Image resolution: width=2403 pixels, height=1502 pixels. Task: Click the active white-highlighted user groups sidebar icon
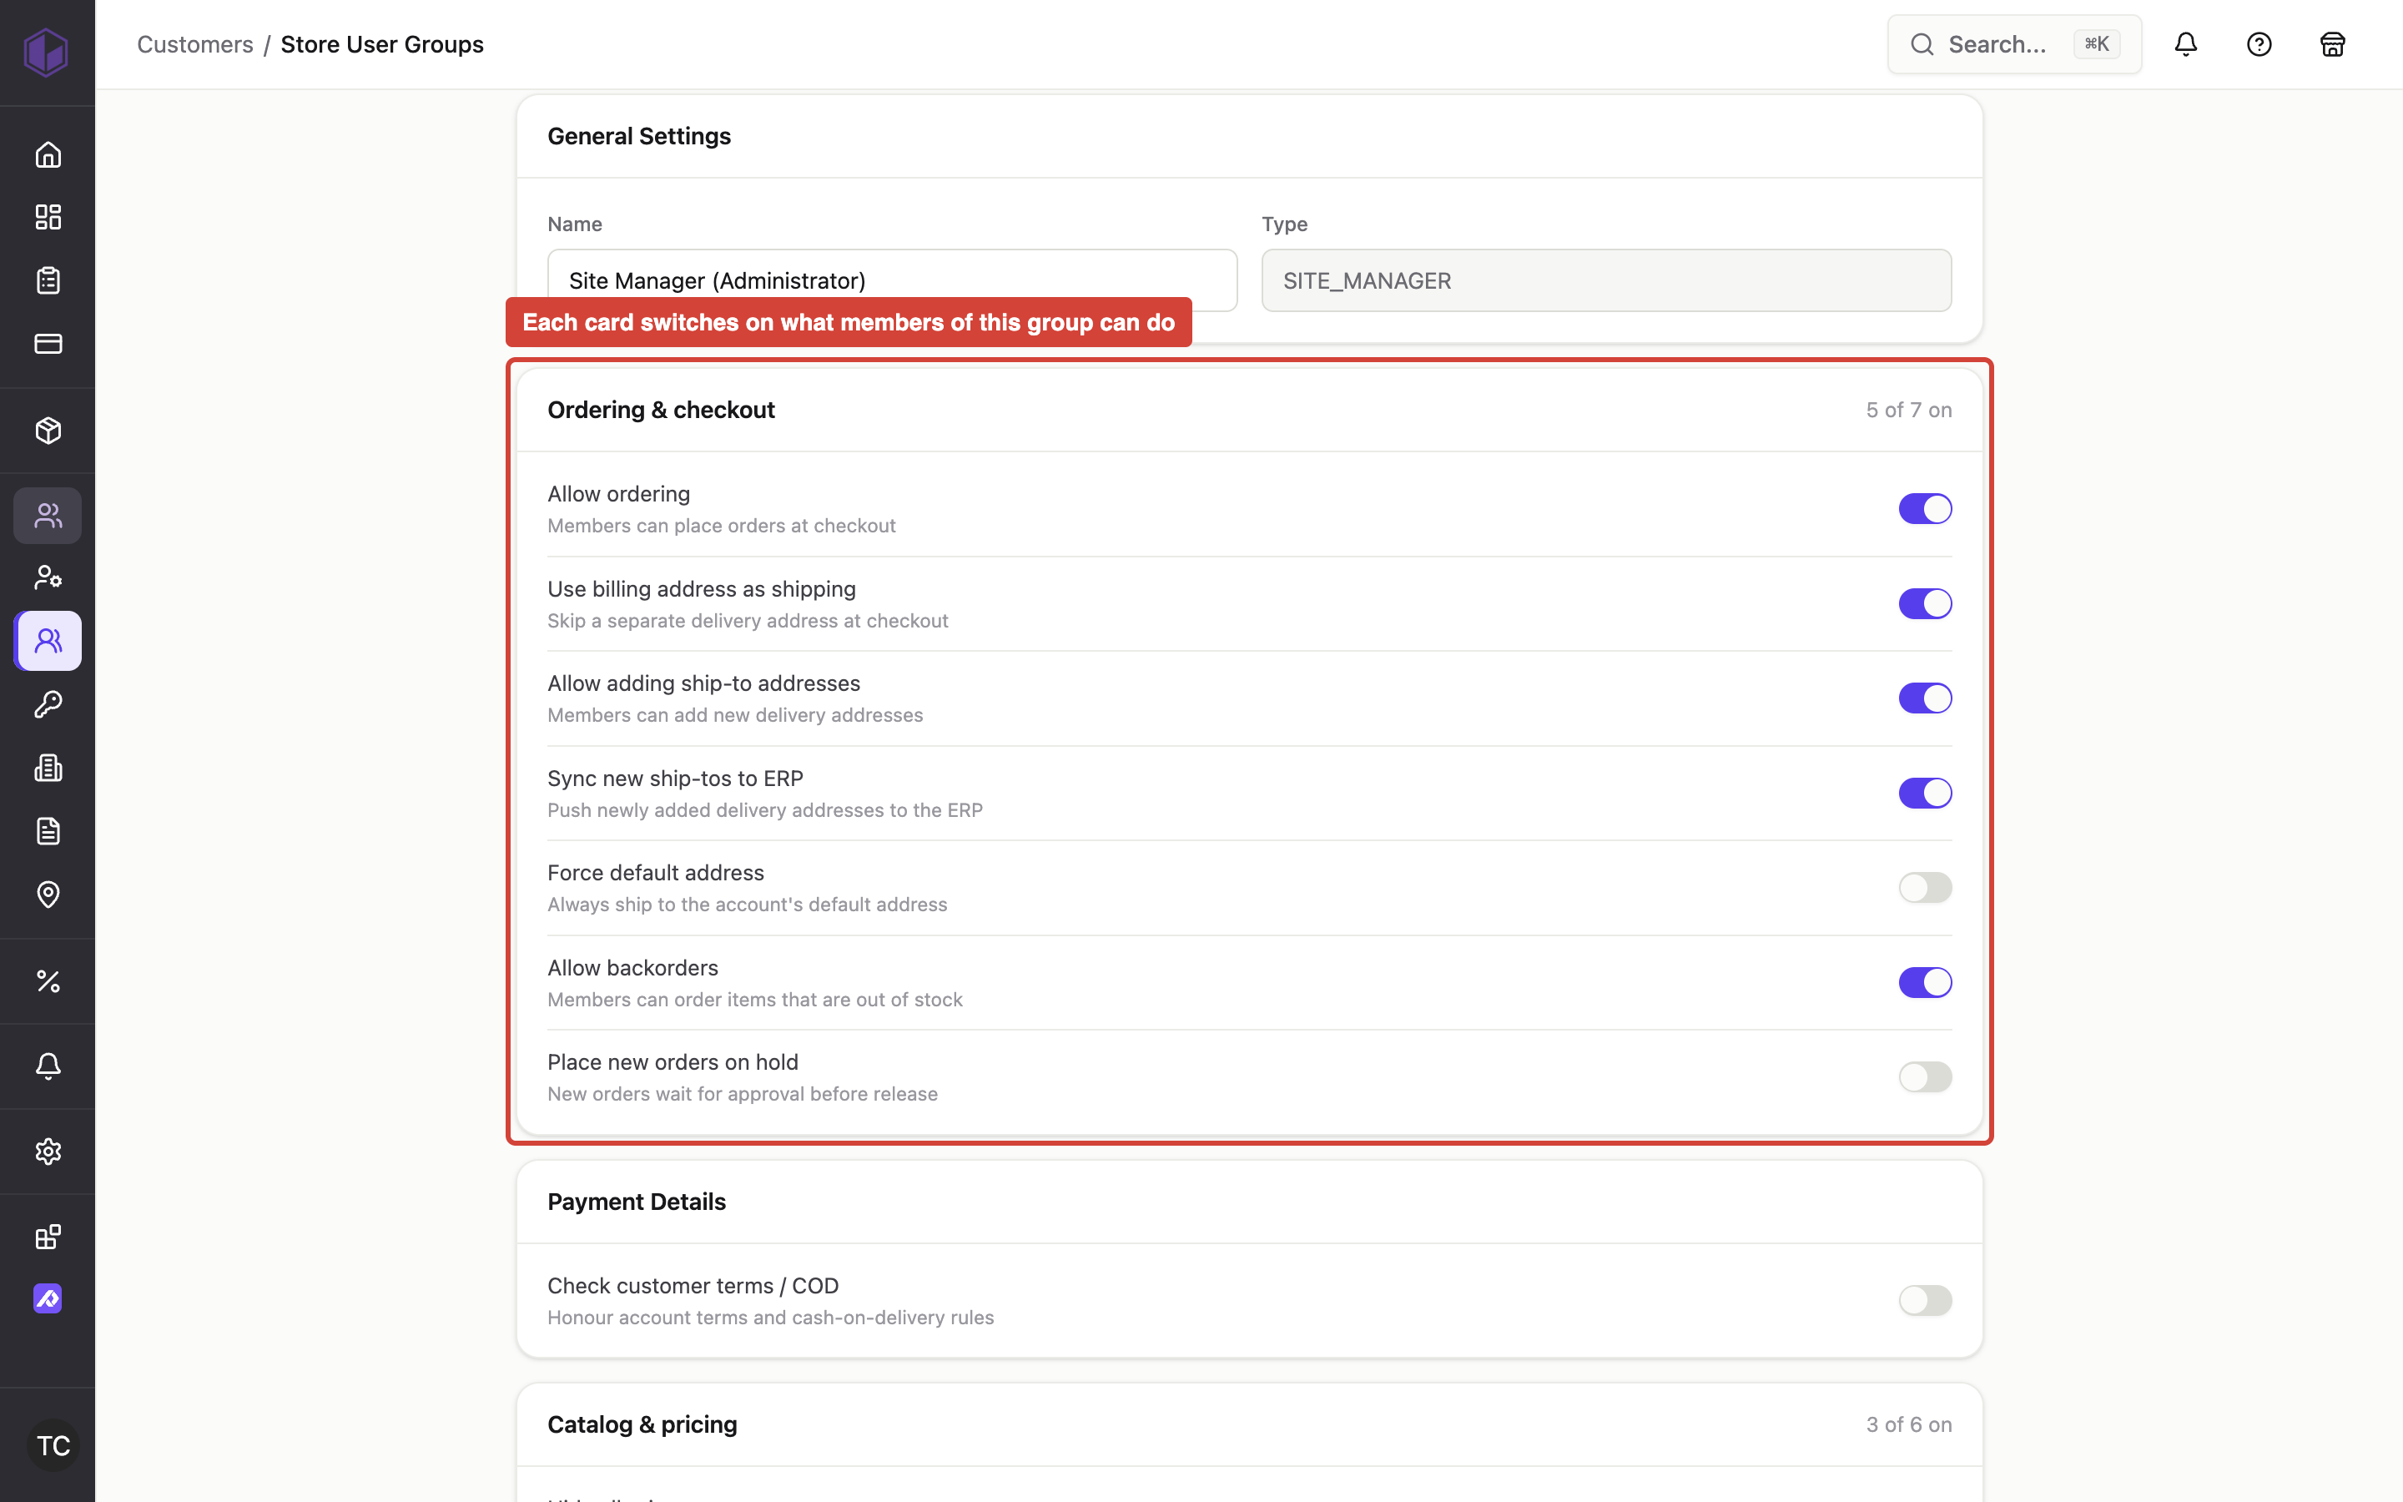(x=48, y=641)
